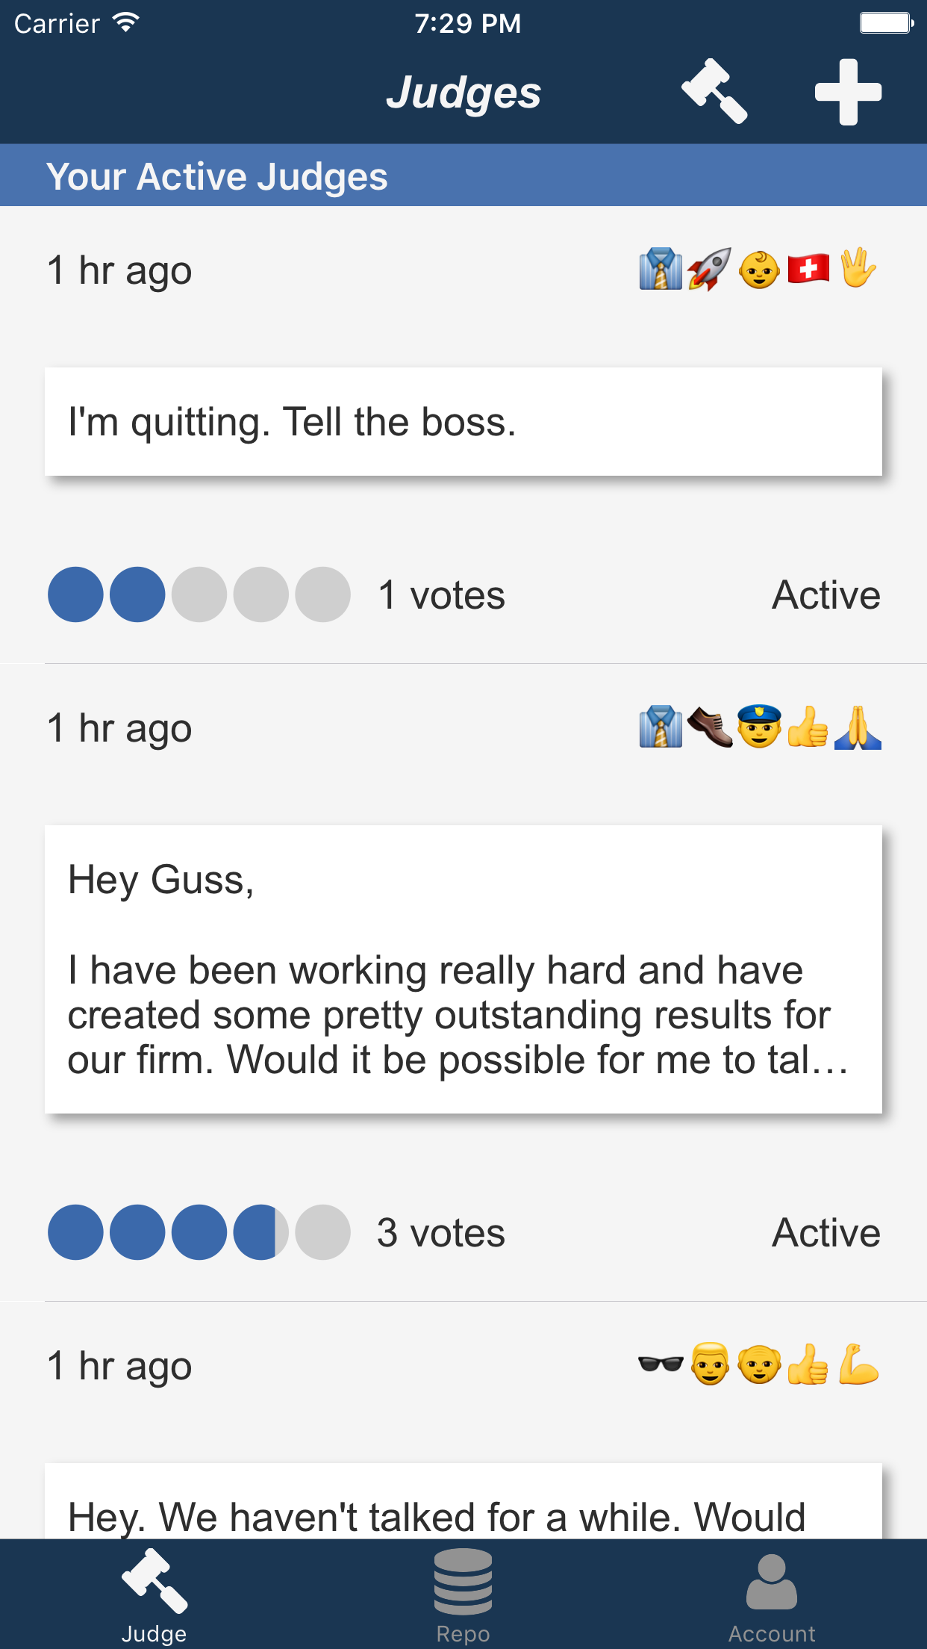
Task: Tap the police officer emoji
Action: [x=759, y=727]
